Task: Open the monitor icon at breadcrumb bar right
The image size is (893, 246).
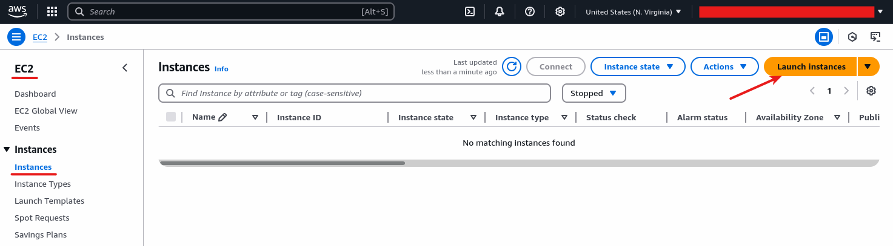Action: [x=875, y=37]
